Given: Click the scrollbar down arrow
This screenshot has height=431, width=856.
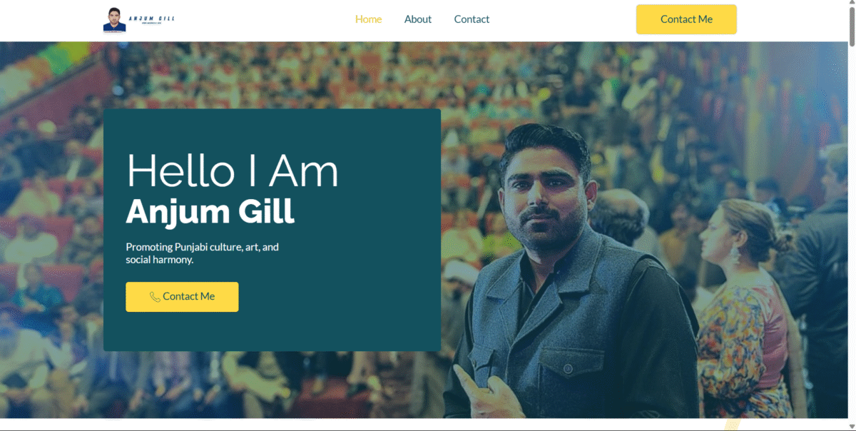Looking at the screenshot, I should pos(850,425).
